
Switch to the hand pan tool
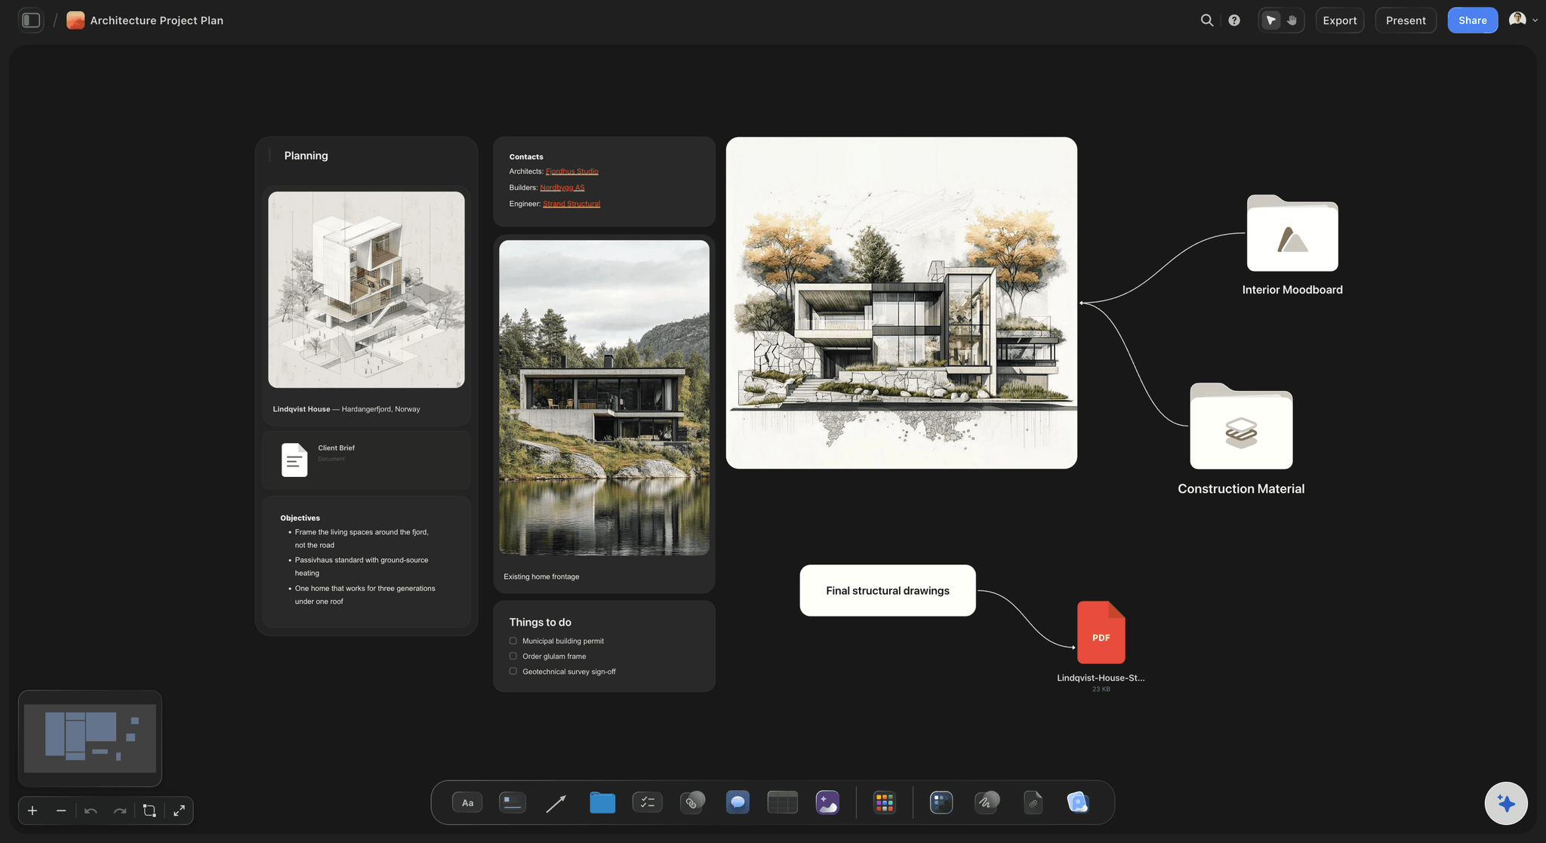(x=1292, y=20)
